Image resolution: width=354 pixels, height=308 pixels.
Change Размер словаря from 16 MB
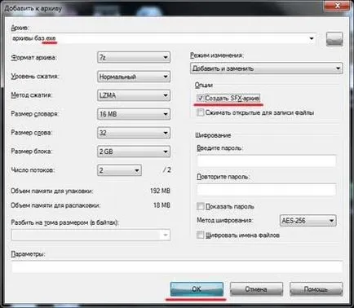pos(134,114)
